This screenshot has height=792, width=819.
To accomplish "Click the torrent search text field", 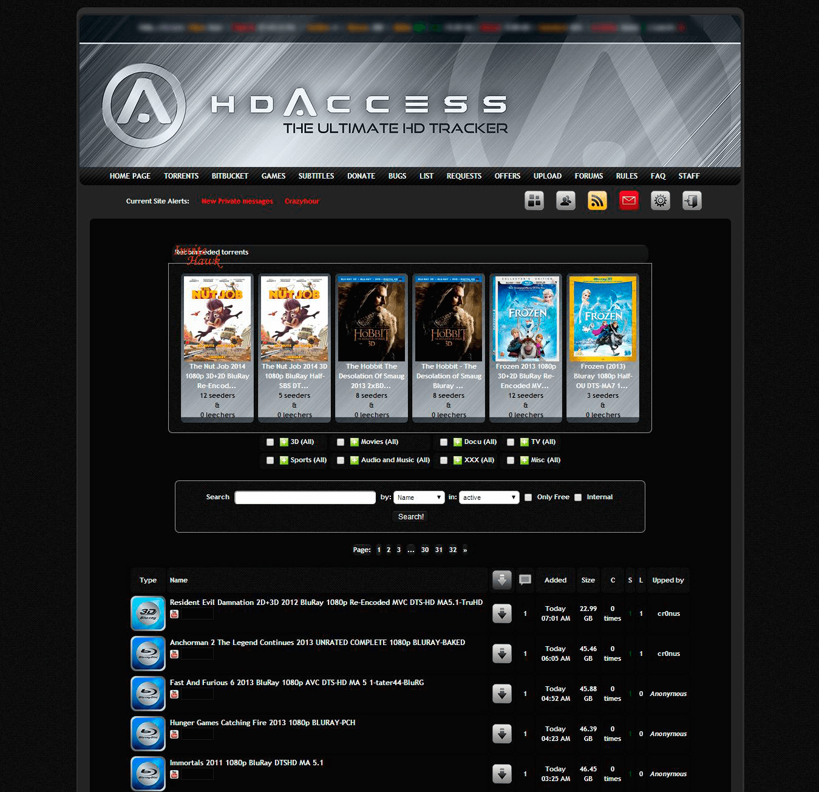I will (x=305, y=497).
